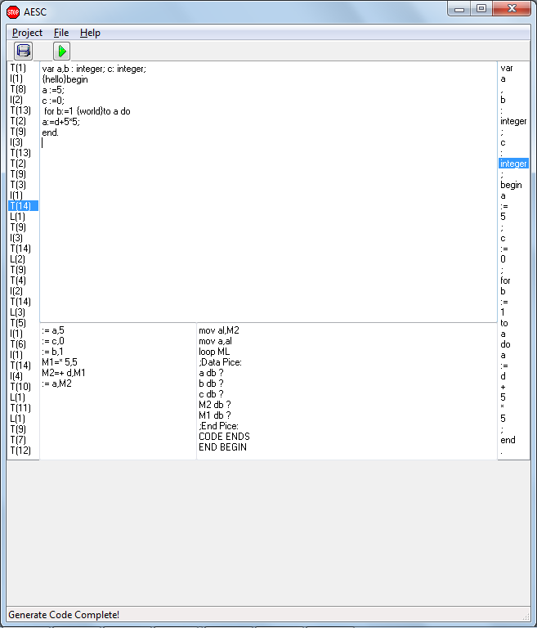537x628 pixels.
Task: Select T(12) at bottom of token list
Action: click(20, 451)
